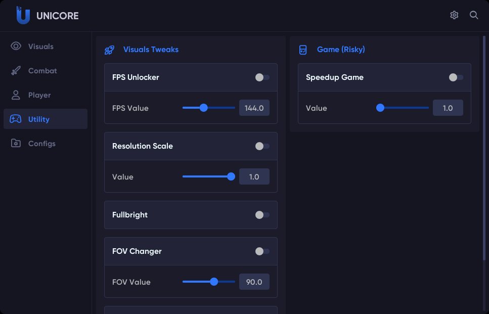Click the rocket icon beside Visuals Tweaks
Image resolution: width=489 pixels, height=314 pixels.
coord(109,50)
